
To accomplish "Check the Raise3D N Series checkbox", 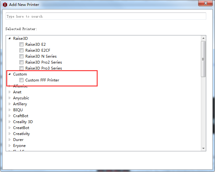I will point(21,56).
